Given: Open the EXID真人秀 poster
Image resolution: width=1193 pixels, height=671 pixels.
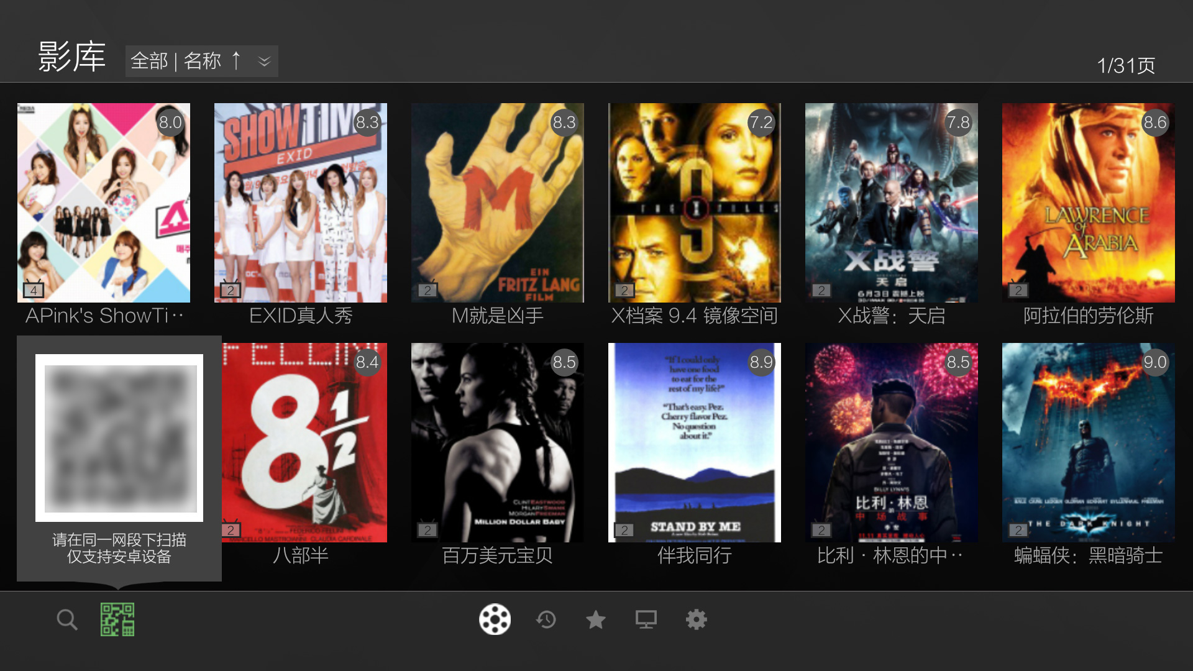Looking at the screenshot, I should [x=301, y=203].
